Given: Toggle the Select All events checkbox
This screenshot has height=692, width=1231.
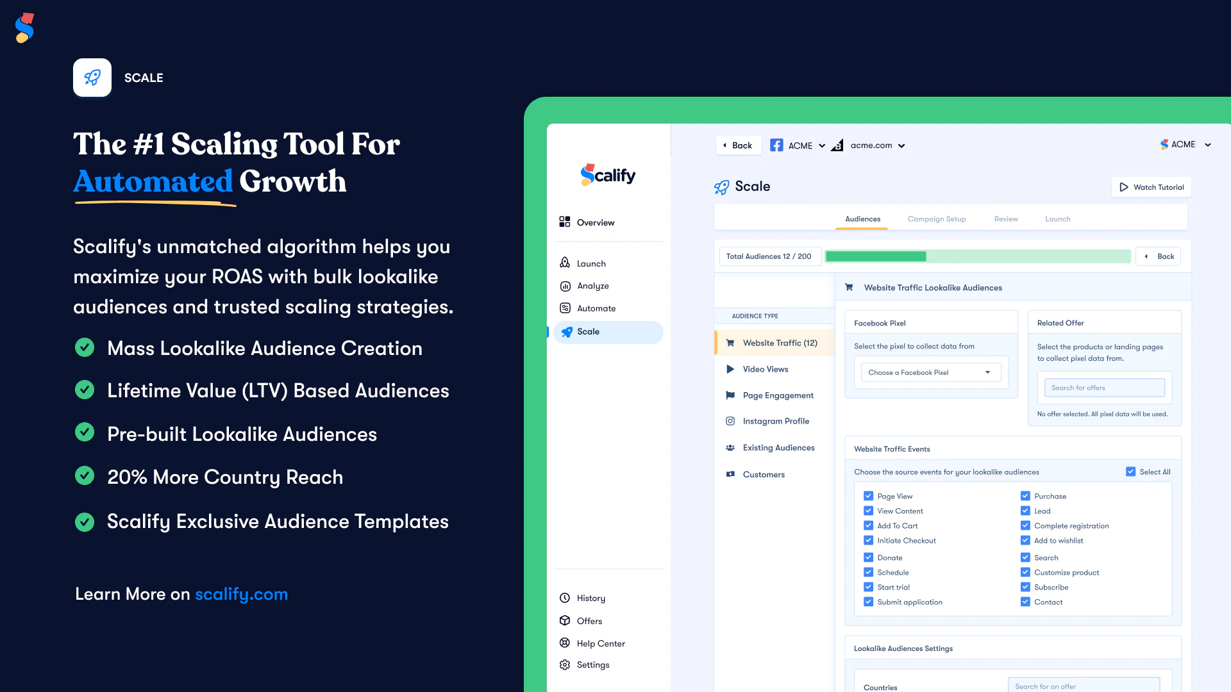Looking at the screenshot, I should tap(1131, 471).
